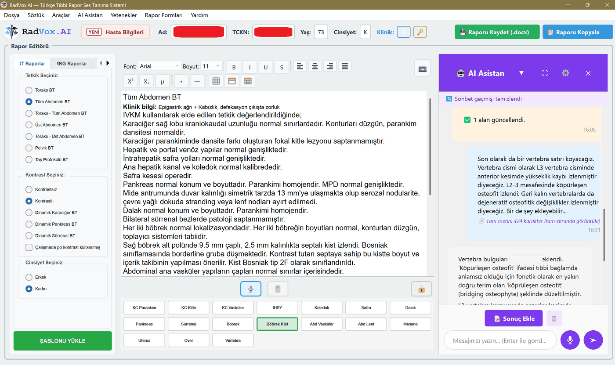Switch to the MRG Raporları tab

72,64
